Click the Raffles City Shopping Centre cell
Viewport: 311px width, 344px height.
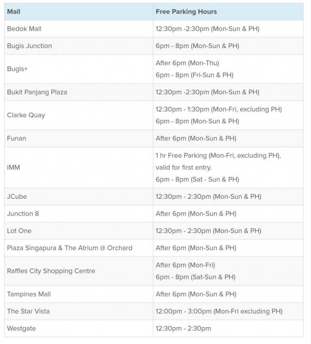click(51, 271)
